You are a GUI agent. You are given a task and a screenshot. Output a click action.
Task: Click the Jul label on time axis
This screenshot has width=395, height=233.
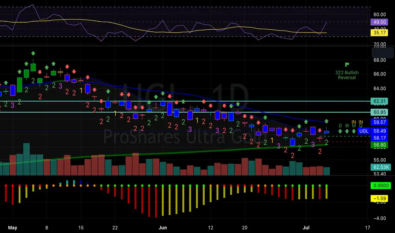click(x=306, y=228)
